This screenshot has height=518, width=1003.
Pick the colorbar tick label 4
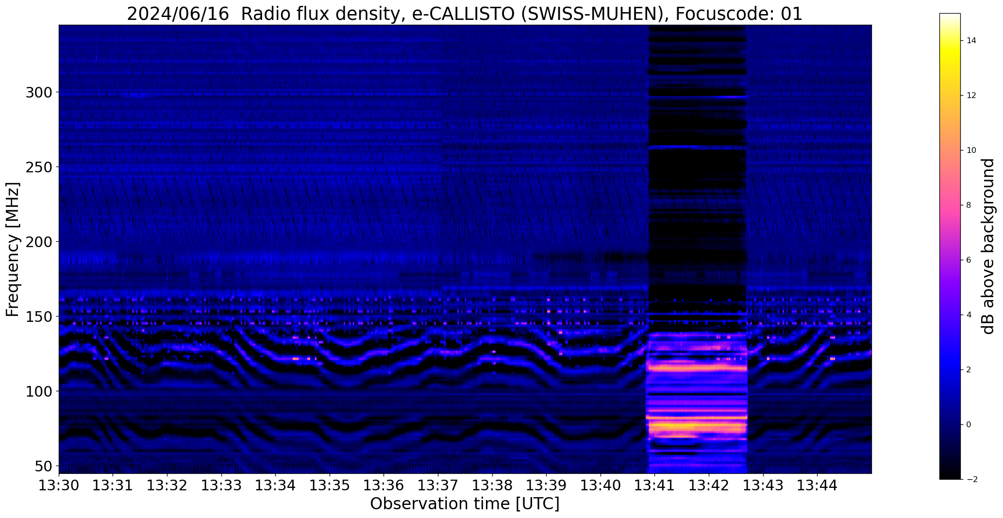pos(969,315)
